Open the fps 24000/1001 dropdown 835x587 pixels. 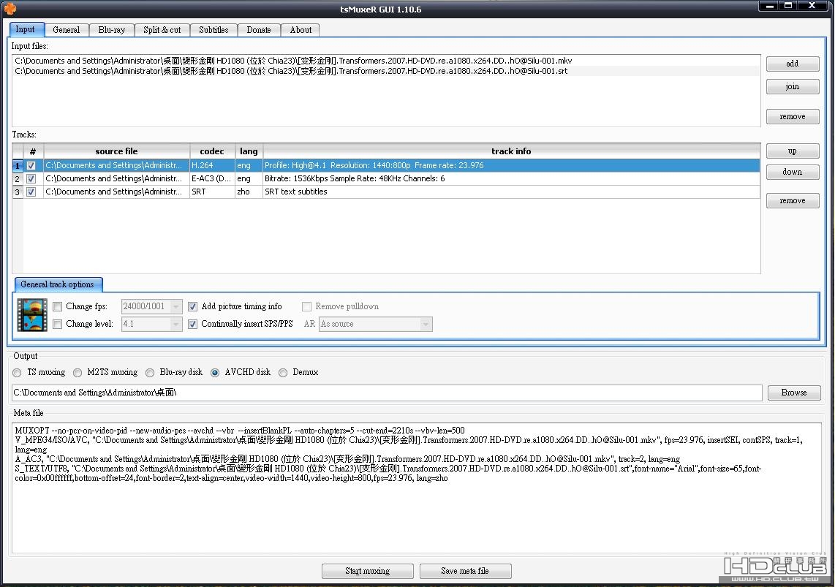click(x=152, y=306)
